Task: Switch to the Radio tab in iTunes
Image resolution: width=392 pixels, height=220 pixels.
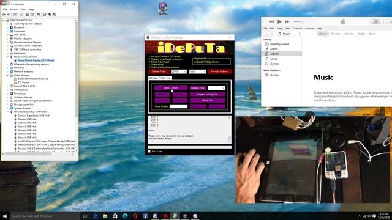Action: pyautogui.click(x=361, y=34)
